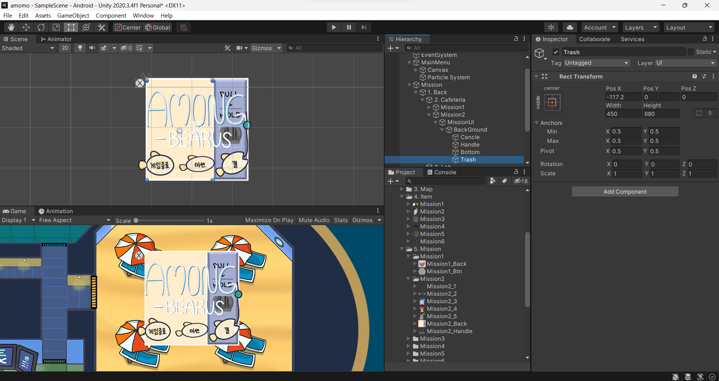Toggle blueprint mode in Rect Transform
Screen dimensions: 719x381
[x=699, y=113]
